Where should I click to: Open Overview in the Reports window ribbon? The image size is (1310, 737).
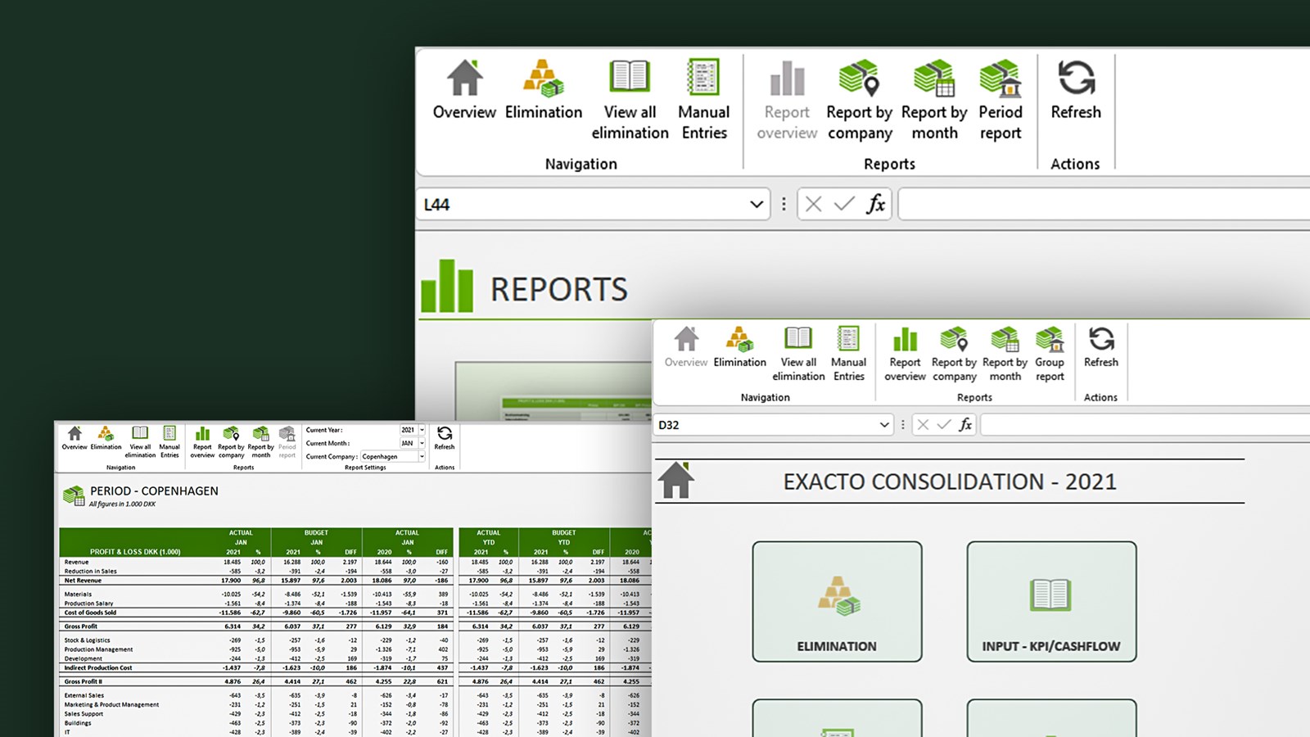(x=464, y=90)
